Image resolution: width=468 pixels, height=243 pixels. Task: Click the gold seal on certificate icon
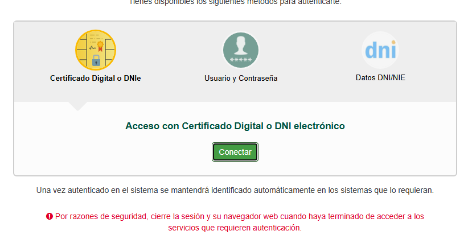click(x=100, y=45)
